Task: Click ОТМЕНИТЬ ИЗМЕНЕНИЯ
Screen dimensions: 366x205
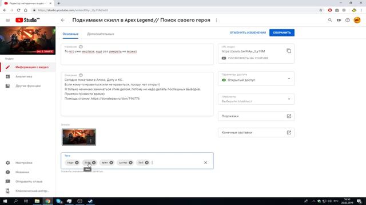Action: (x=248, y=32)
